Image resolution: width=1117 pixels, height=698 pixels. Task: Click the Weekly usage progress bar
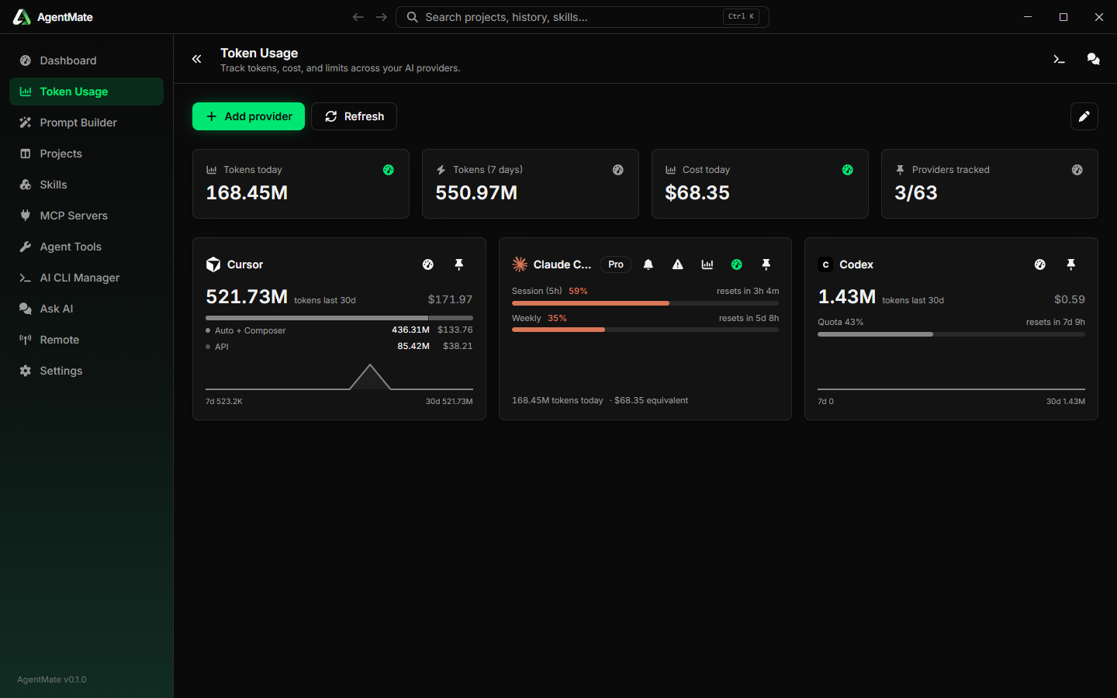(645, 330)
